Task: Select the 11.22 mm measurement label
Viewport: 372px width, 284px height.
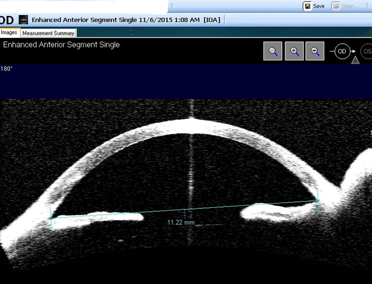Action: point(181,223)
